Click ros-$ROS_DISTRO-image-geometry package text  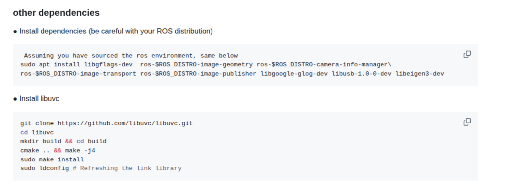(196, 65)
